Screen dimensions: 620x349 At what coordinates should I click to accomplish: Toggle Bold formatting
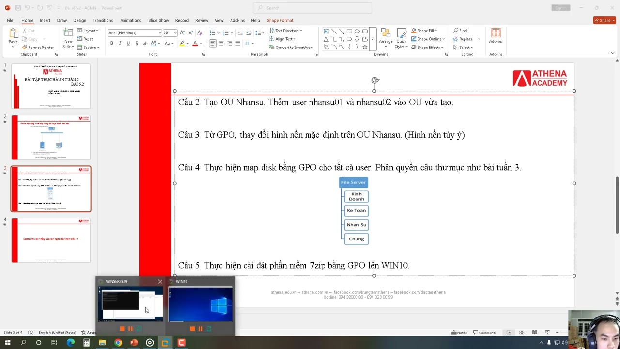(111, 44)
